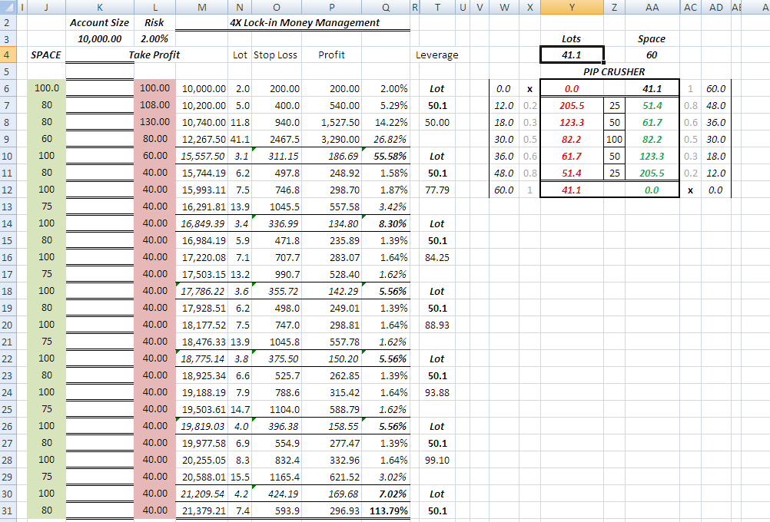Select the active cell 41.1 under Lots
The height and width of the screenshot is (522, 770).
[x=572, y=55]
